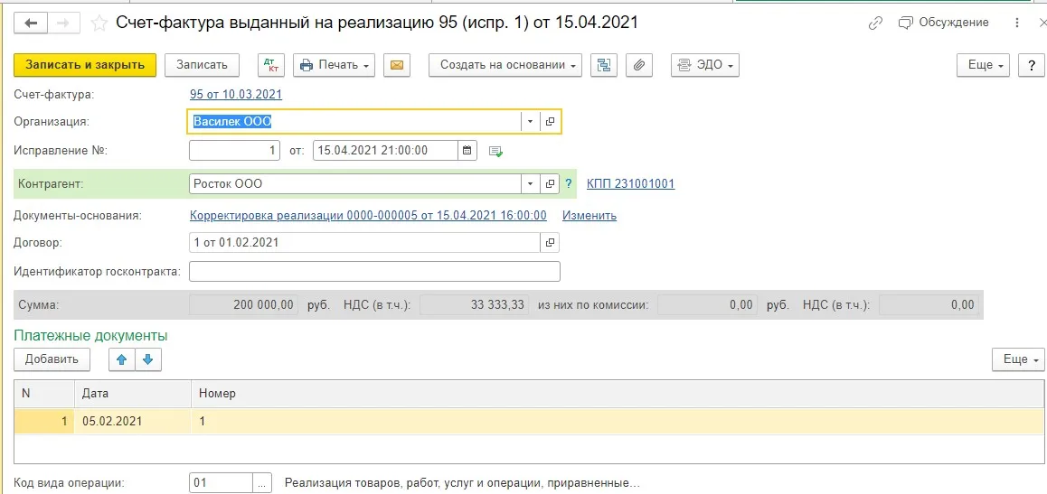Open calendar picker for correction date
The image size is (1047, 494).
[x=467, y=151]
